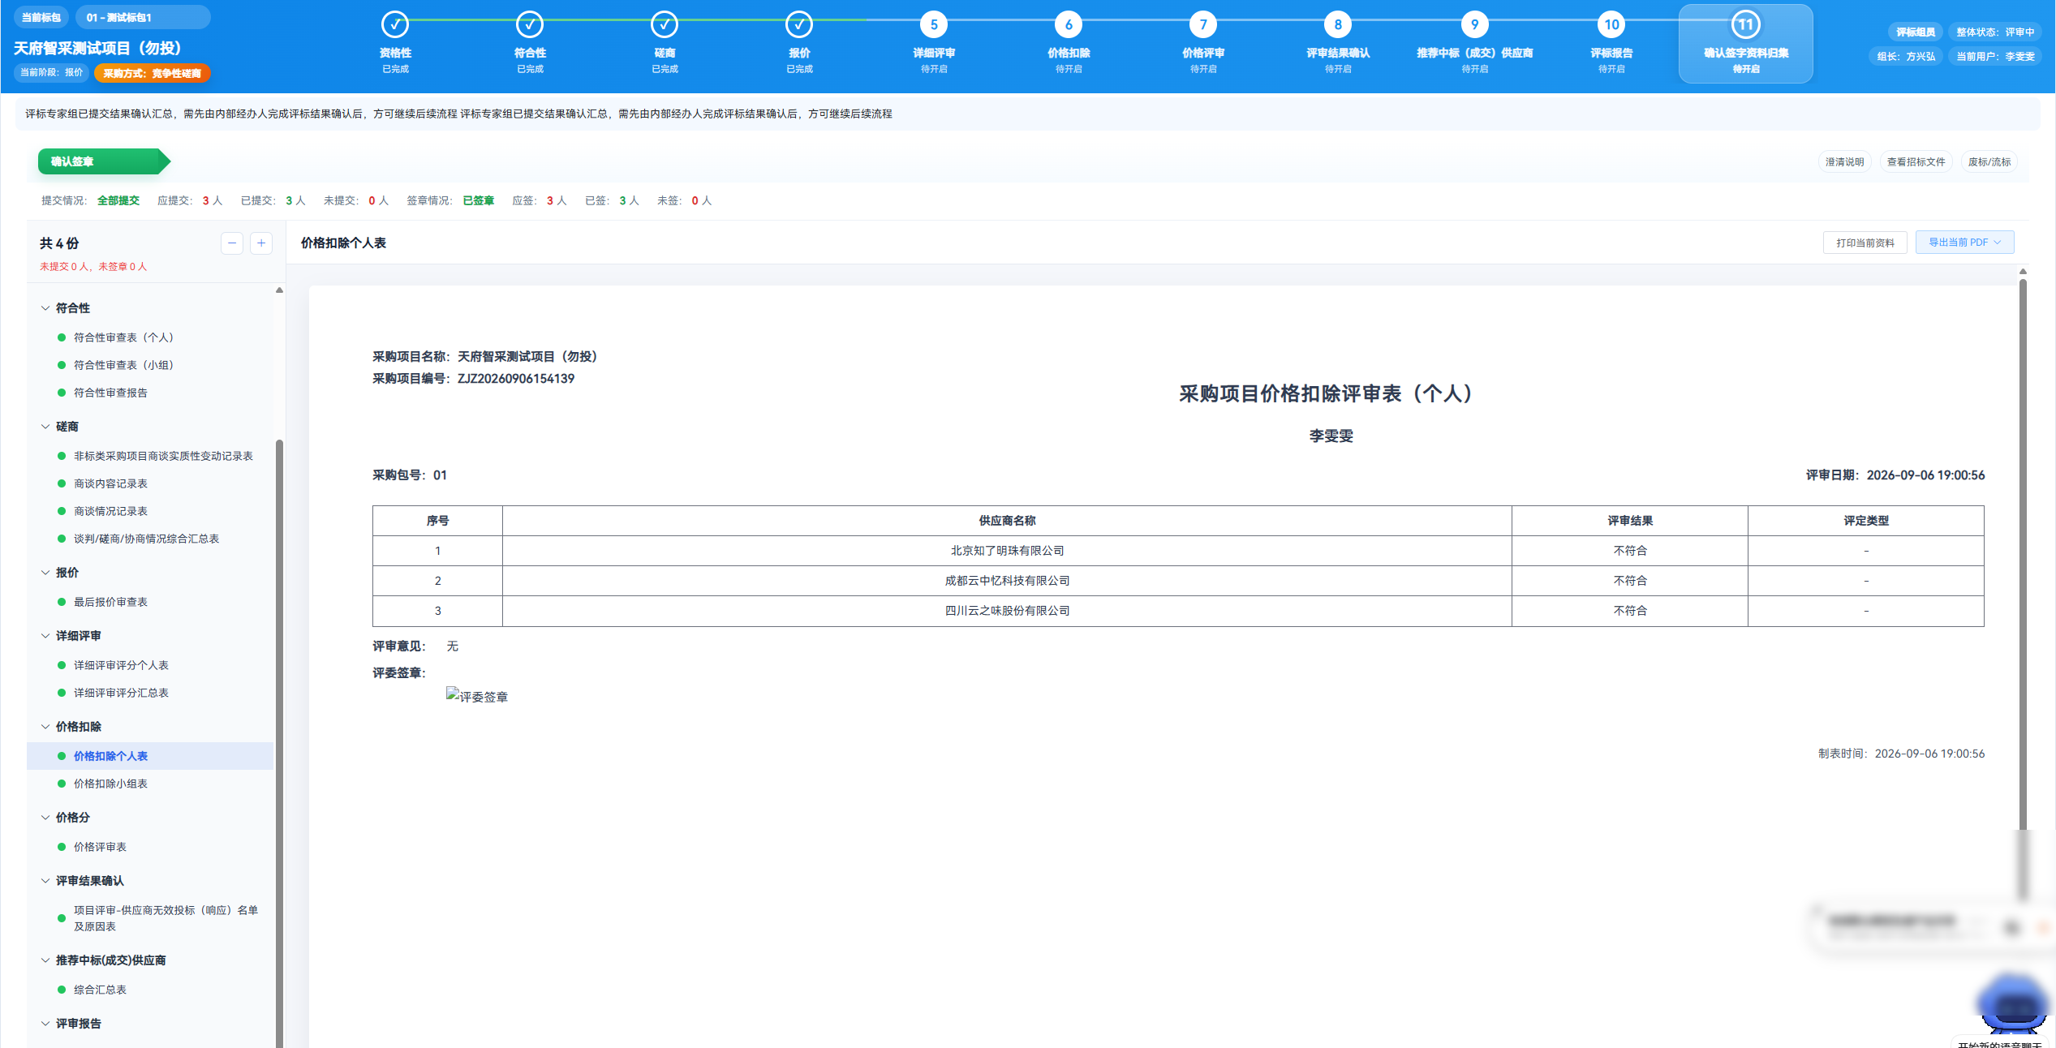Open 导出当前 PDF dropdown

tap(1964, 243)
